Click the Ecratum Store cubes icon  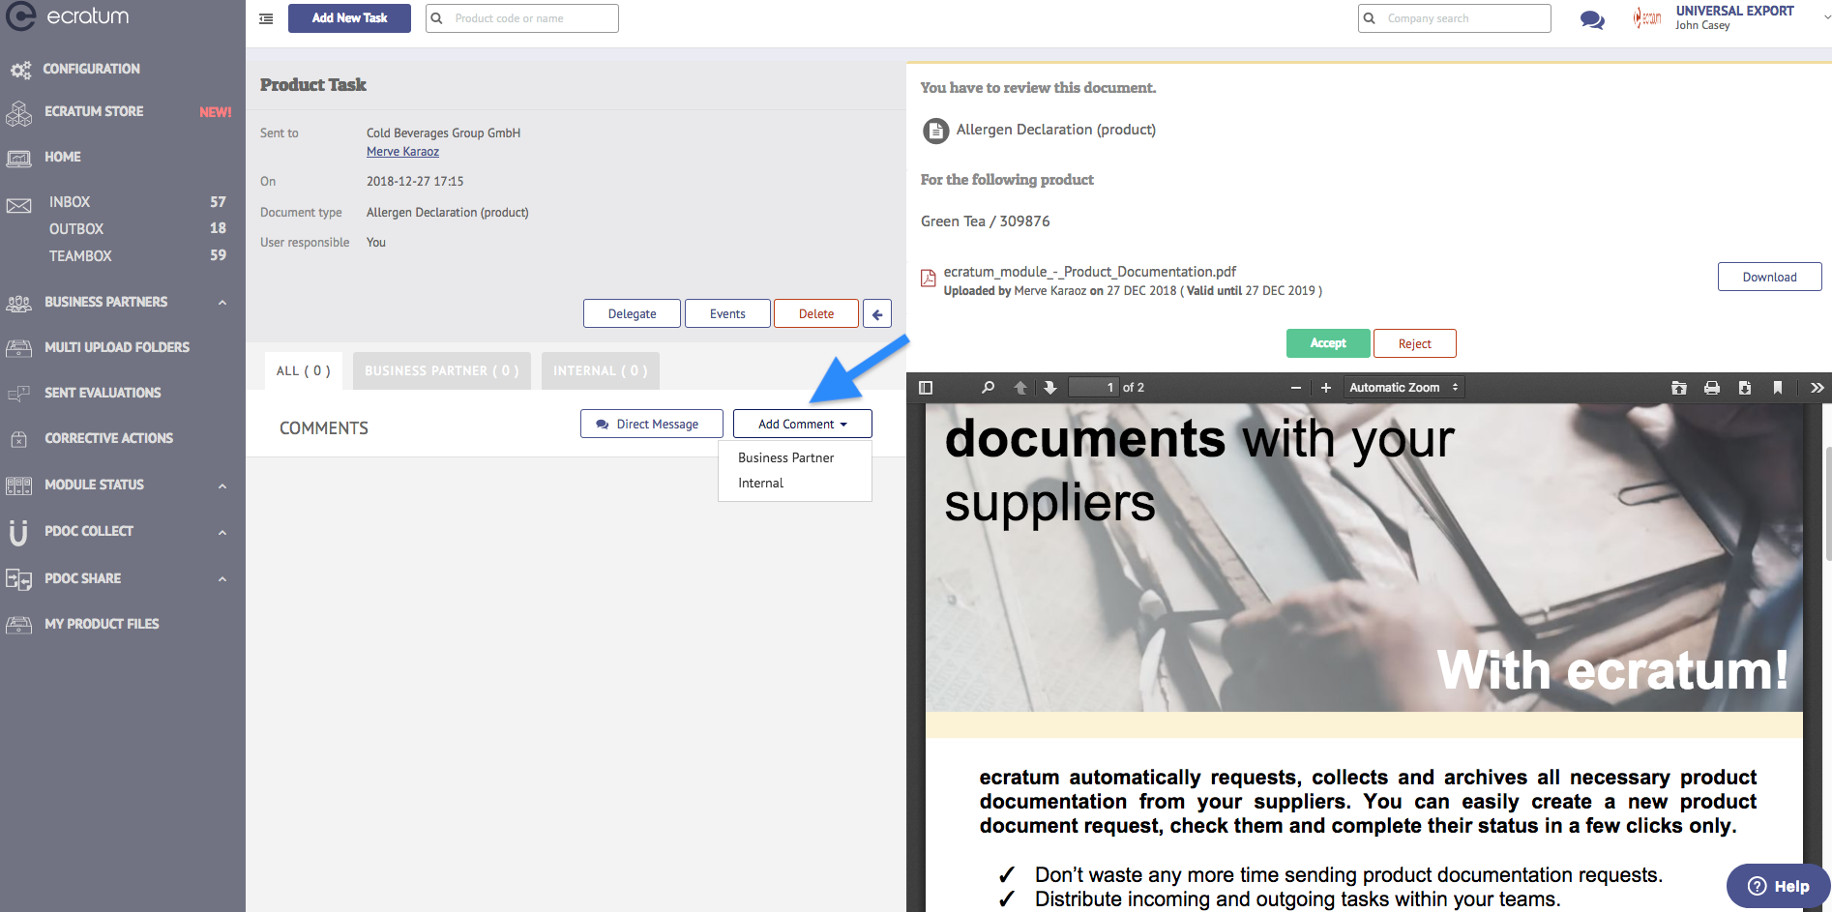click(x=19, y=113)
